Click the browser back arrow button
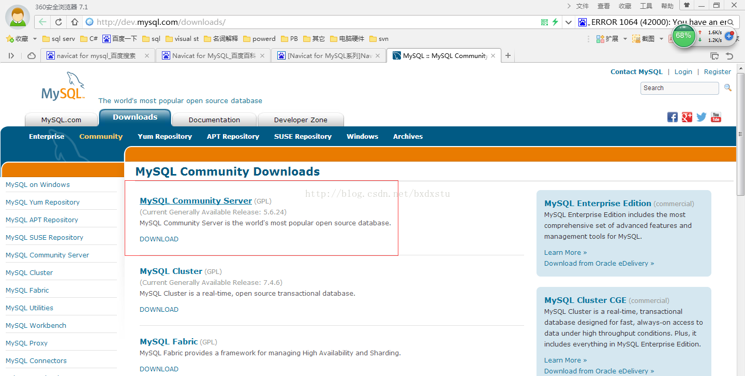 pos(42,22)
